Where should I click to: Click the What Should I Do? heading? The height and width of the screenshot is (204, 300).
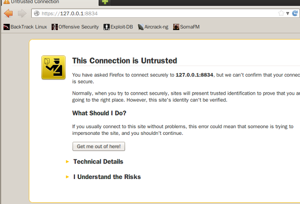click(99, 113)
